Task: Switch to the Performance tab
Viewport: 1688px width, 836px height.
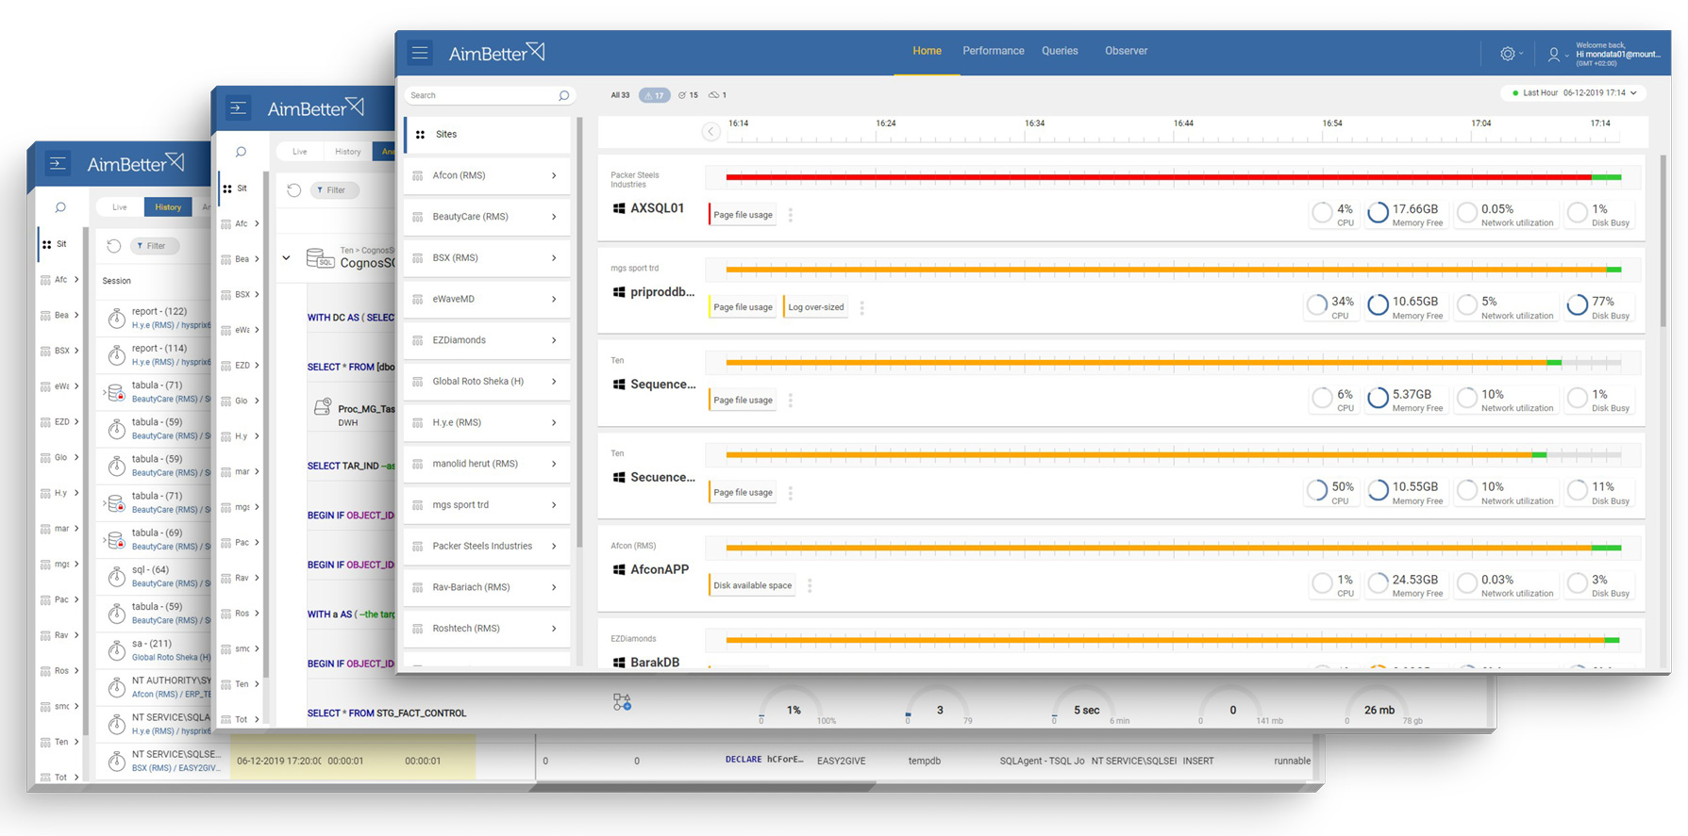Action: pos(993,51)
